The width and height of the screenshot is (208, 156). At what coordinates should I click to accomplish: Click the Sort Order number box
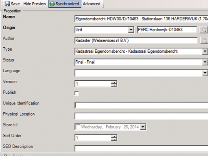[x=93, y=138]
